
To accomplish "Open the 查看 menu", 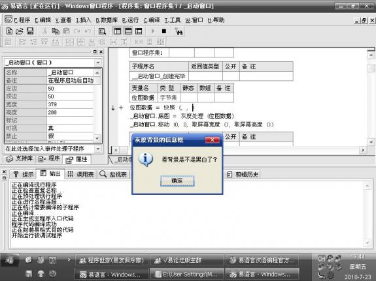I will point(63,20).
